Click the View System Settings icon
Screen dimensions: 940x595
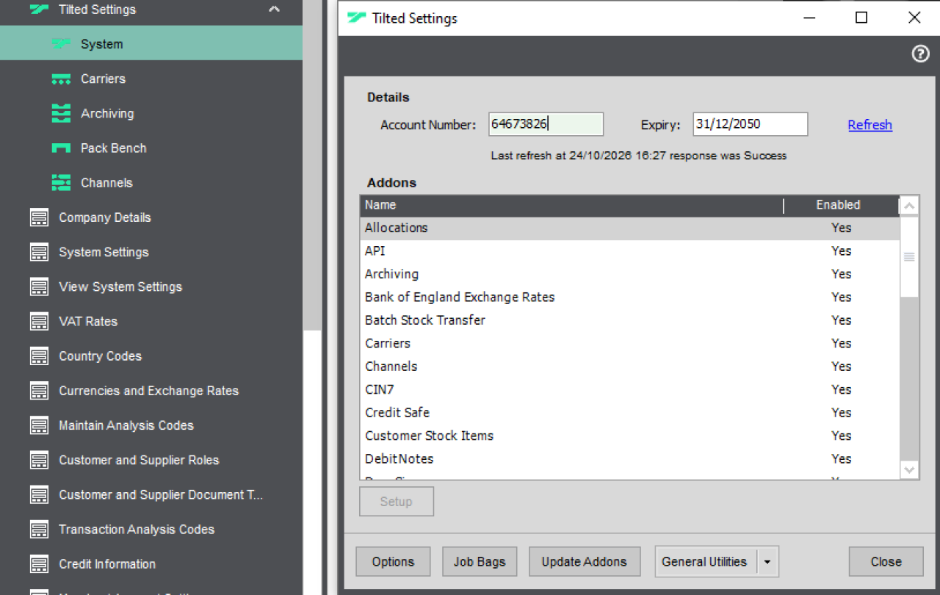click(39, 286)
